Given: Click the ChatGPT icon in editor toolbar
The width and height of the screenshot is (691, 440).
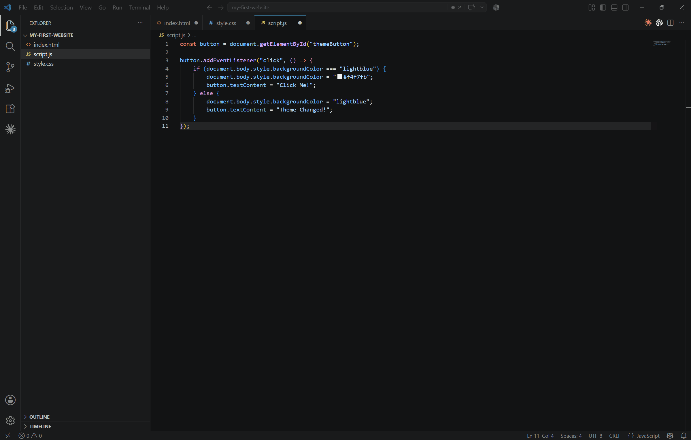Looking at the screenshot, I should [x=659, y=23].
